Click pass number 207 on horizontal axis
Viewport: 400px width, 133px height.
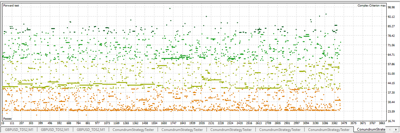22,123
